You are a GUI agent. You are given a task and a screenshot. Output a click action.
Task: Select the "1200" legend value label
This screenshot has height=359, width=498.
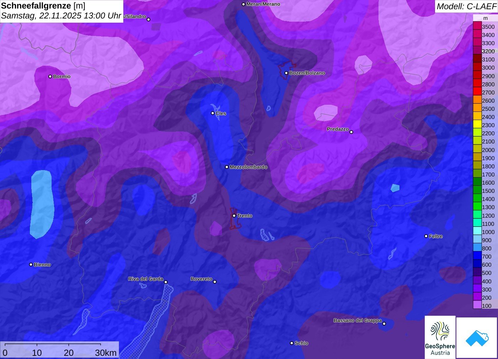pos(488,216)
